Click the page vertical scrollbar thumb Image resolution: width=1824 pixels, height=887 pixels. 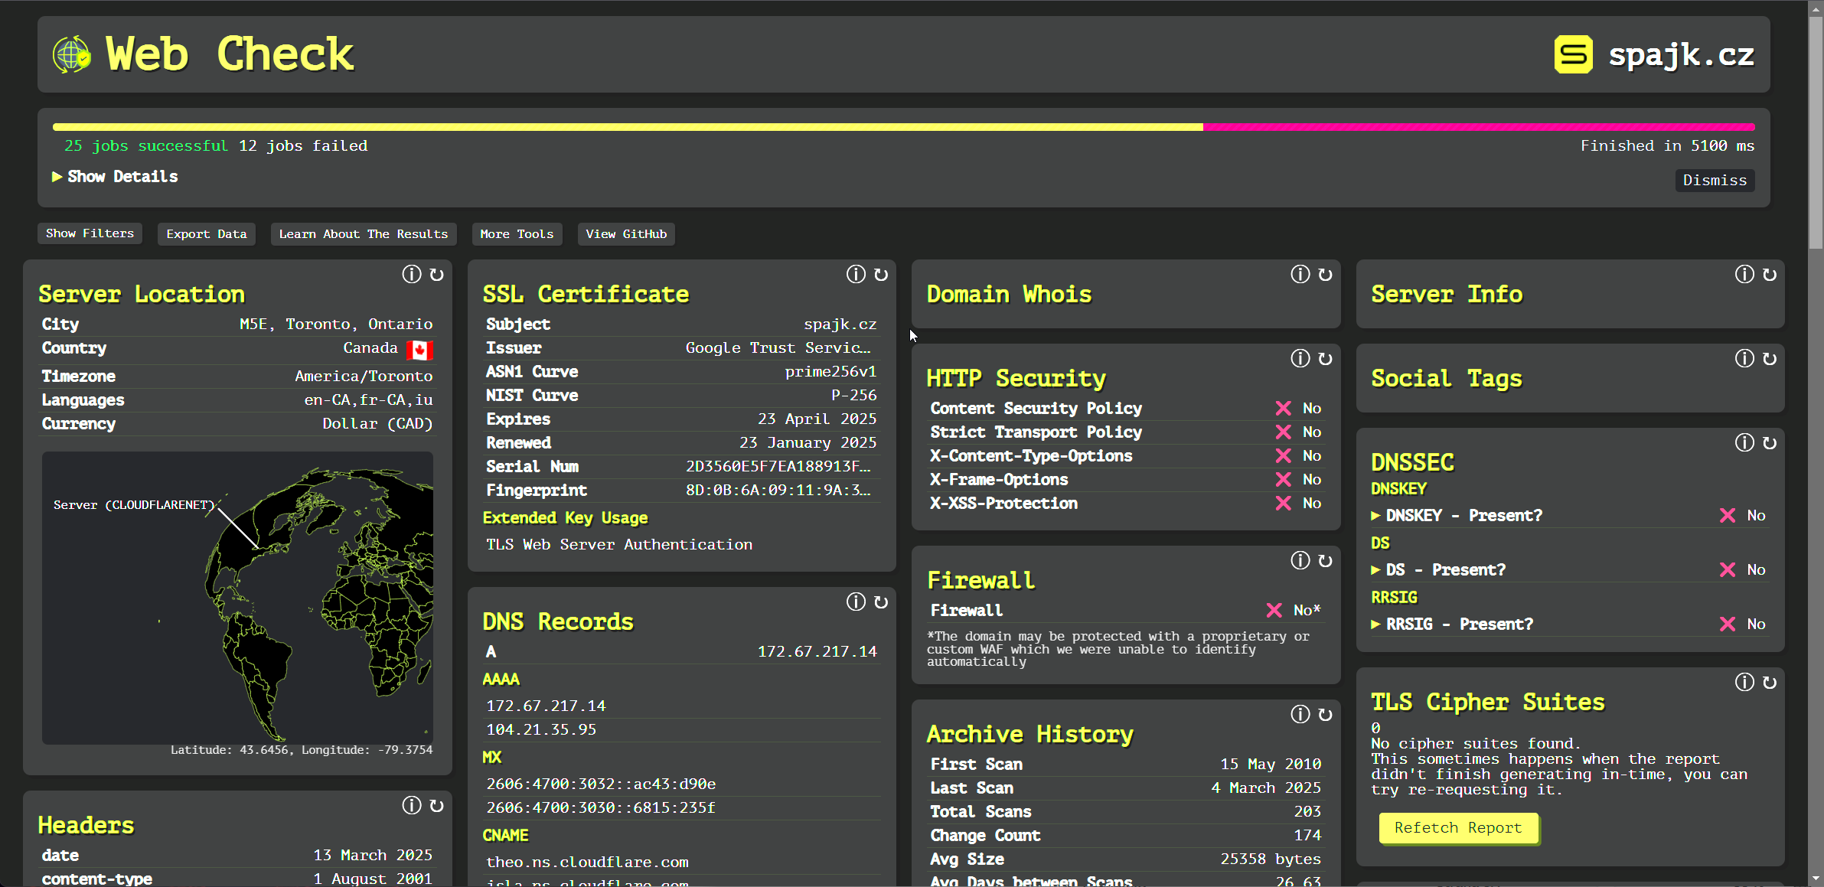coord(1816,134)
